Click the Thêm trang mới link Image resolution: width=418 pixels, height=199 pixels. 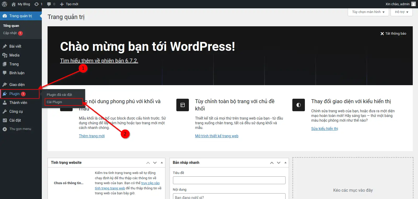pyautogui.click(x=92, y=136)
